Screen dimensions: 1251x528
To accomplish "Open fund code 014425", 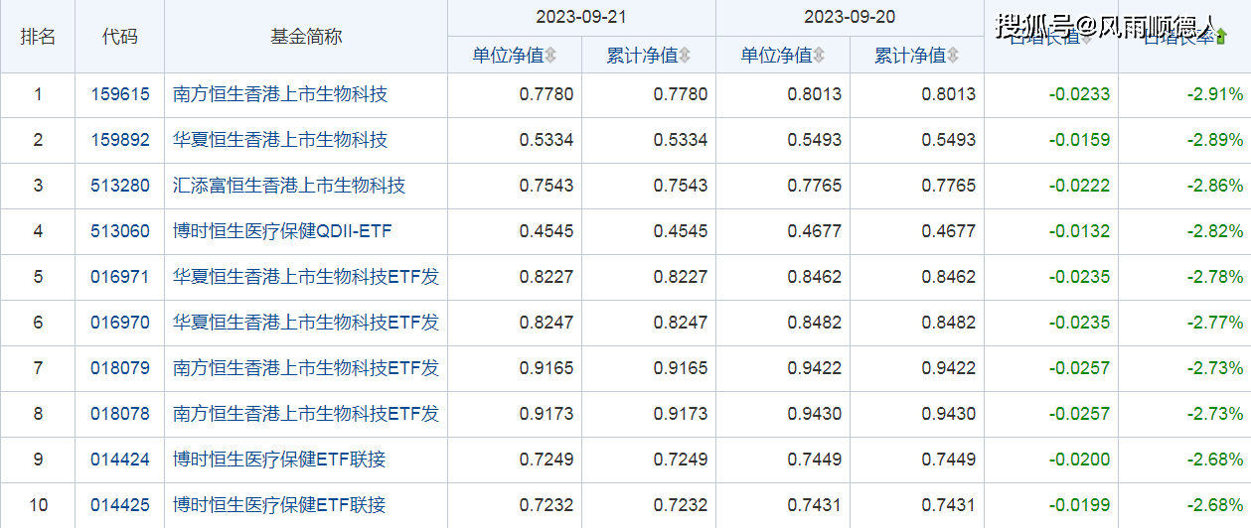I will (119, 505).
